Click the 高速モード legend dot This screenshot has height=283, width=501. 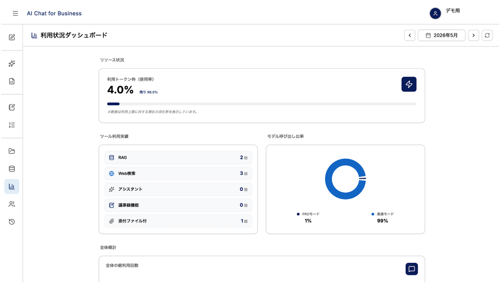point(373,214)
